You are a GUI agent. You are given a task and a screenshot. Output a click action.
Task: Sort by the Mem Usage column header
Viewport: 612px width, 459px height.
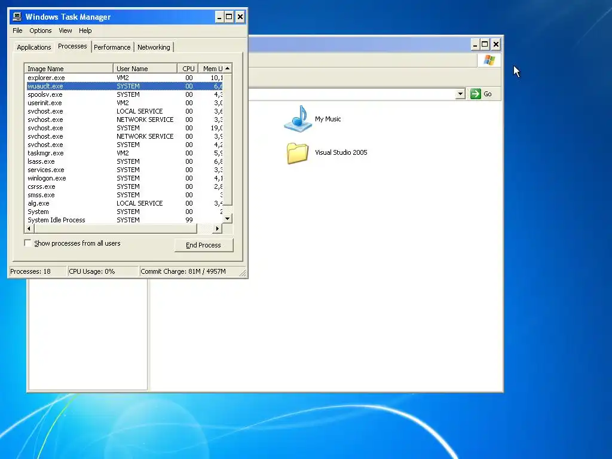pyautogui.click(x=210, y=69)
